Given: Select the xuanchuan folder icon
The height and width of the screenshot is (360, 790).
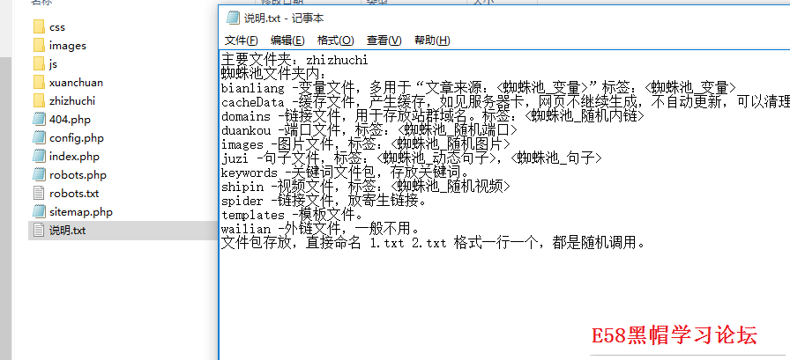Looking at the screenshot, I should click(38, 83).
